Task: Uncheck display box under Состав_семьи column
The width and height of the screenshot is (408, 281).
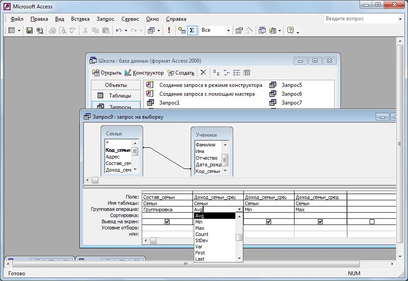Action: (x=167, y=222)
